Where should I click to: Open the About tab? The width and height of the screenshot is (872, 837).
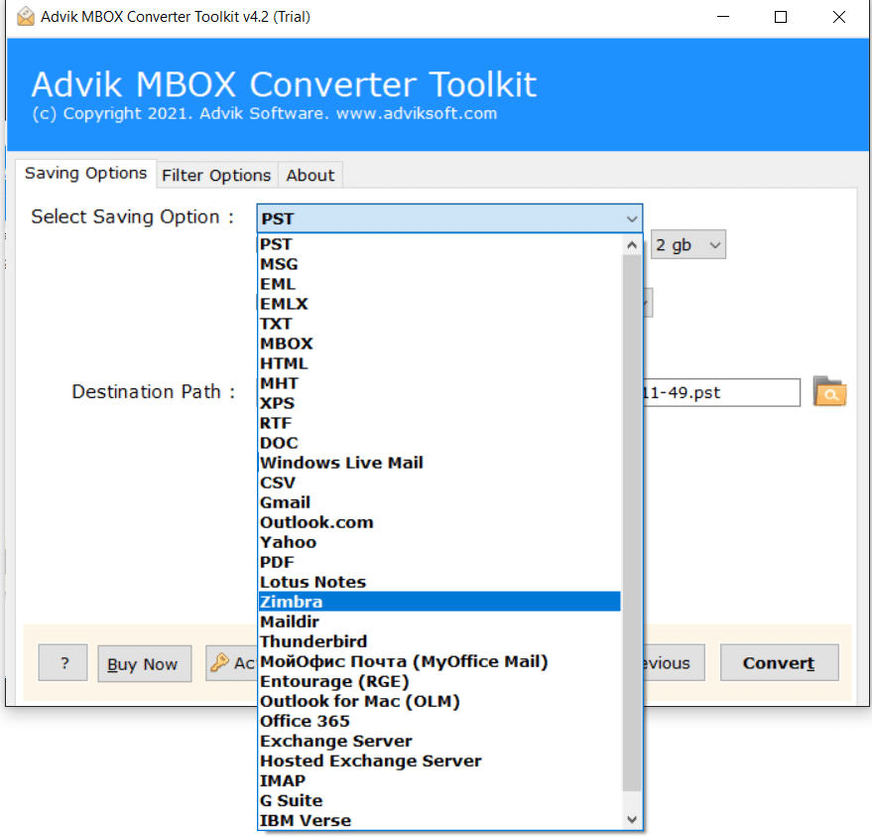point(311,176)
